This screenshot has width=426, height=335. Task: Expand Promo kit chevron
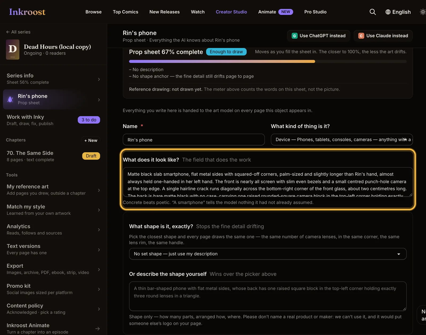[99, 289]
